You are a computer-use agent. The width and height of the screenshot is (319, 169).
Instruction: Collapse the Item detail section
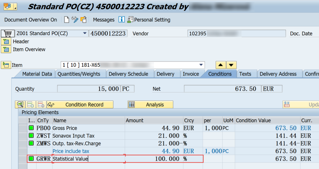point(6,65)
